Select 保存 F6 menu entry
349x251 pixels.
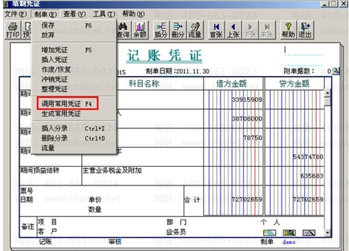point(74,26)
